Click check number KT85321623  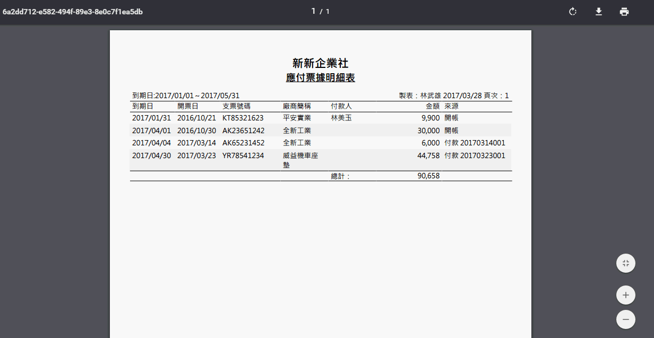click(243, 118)
